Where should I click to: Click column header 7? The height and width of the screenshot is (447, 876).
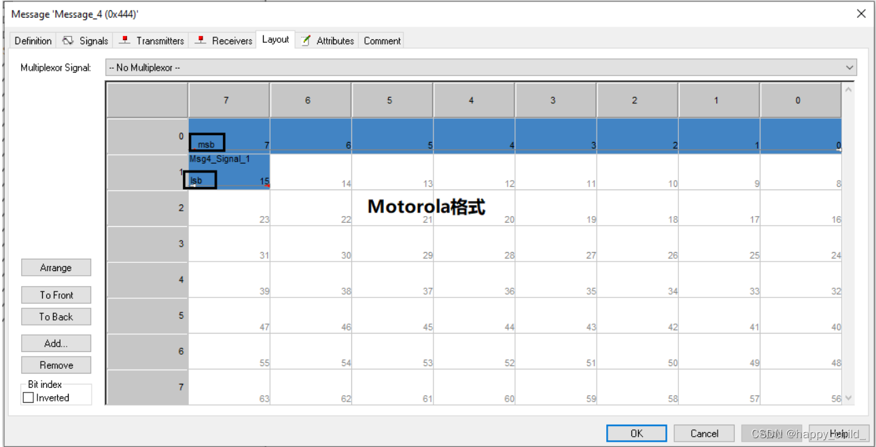229,101
